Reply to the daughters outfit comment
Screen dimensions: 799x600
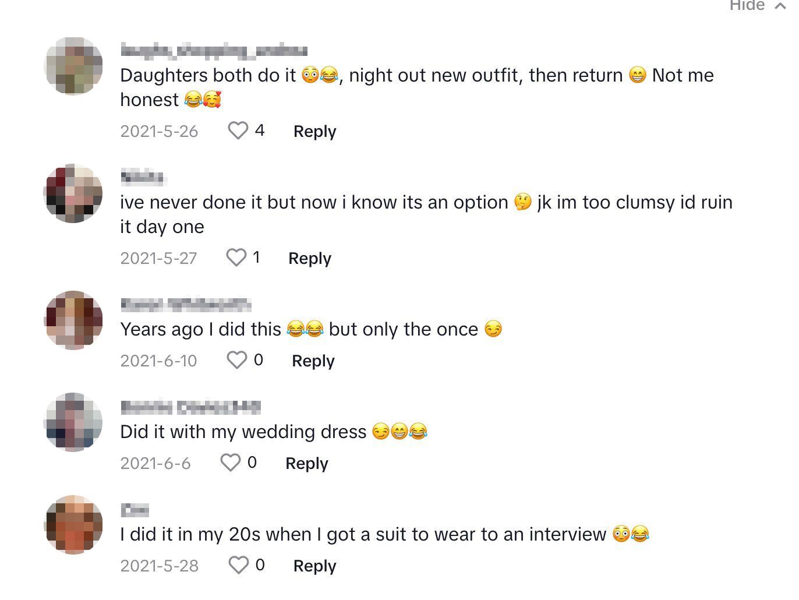(314, 131)
